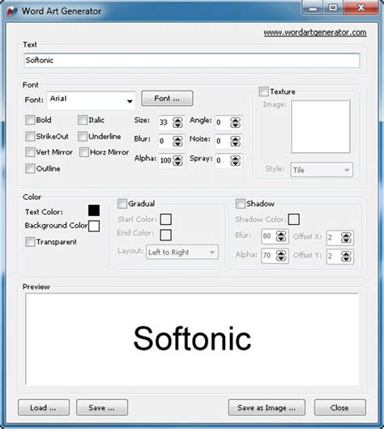Click the Word Art Generator app icon
The height and width of the screenshot is (429, 384).
pos(12,11)
